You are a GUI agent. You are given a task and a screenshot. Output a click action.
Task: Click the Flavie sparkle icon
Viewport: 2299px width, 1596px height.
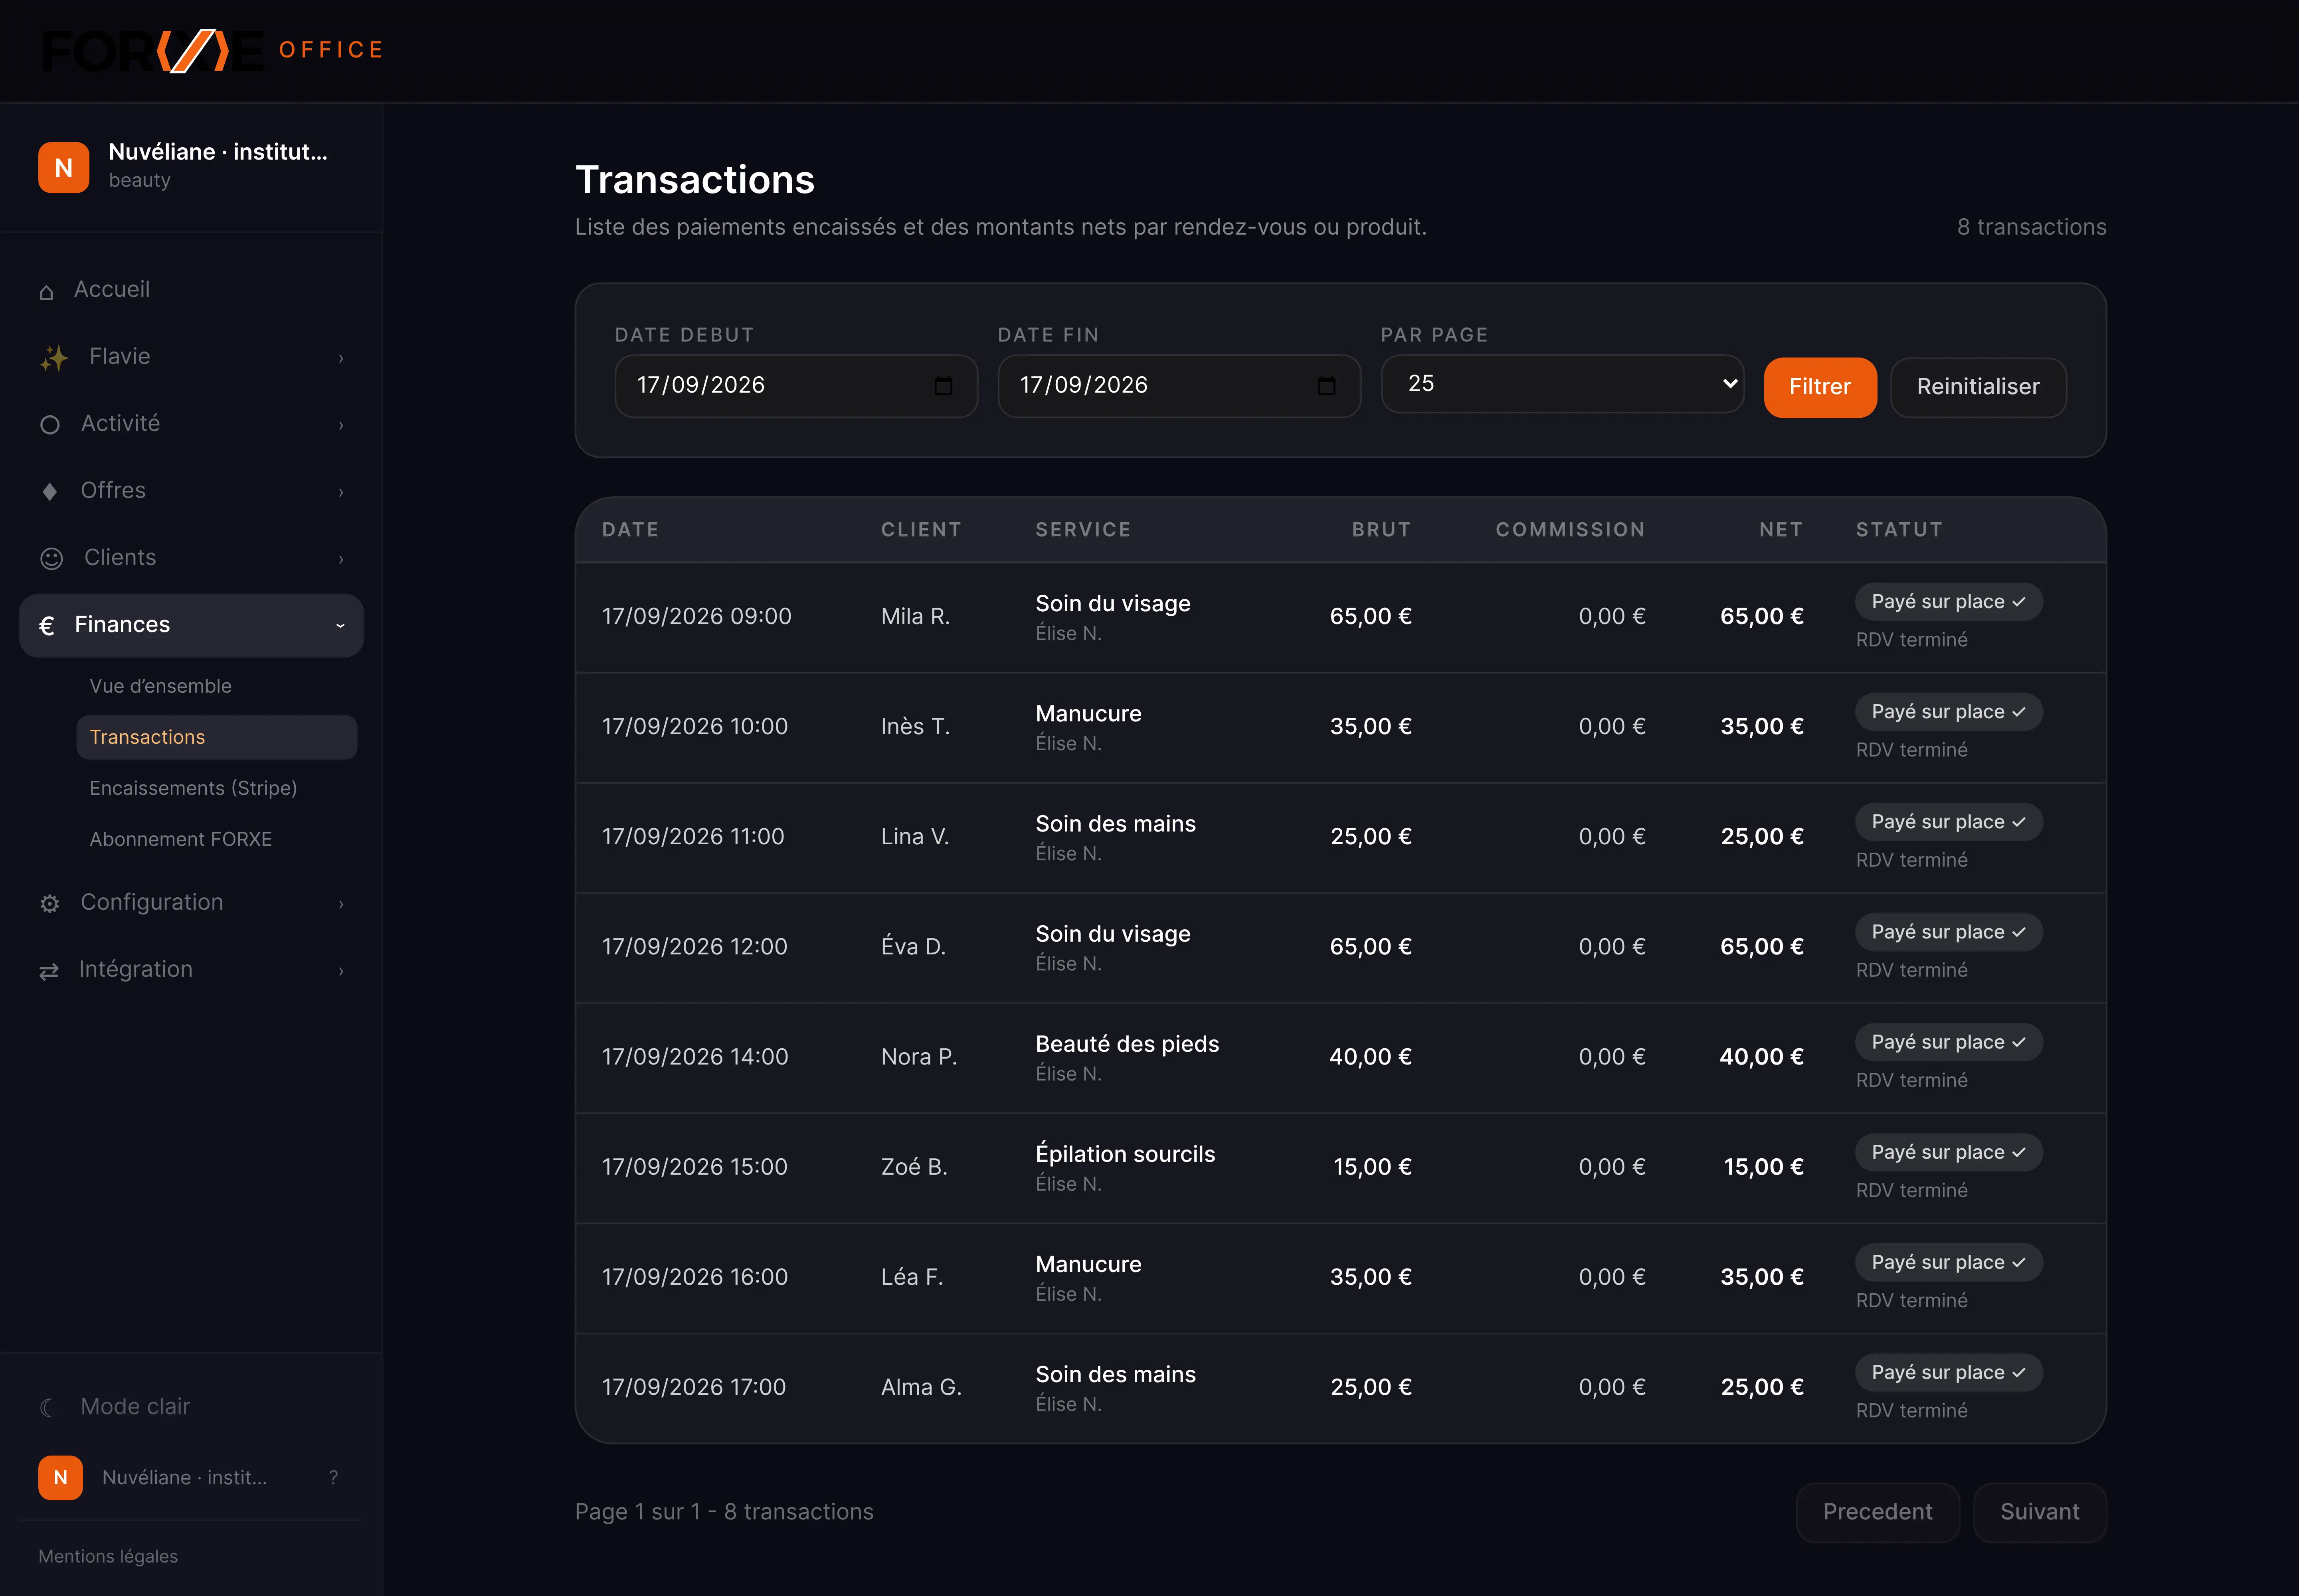(x=54, y=358)
